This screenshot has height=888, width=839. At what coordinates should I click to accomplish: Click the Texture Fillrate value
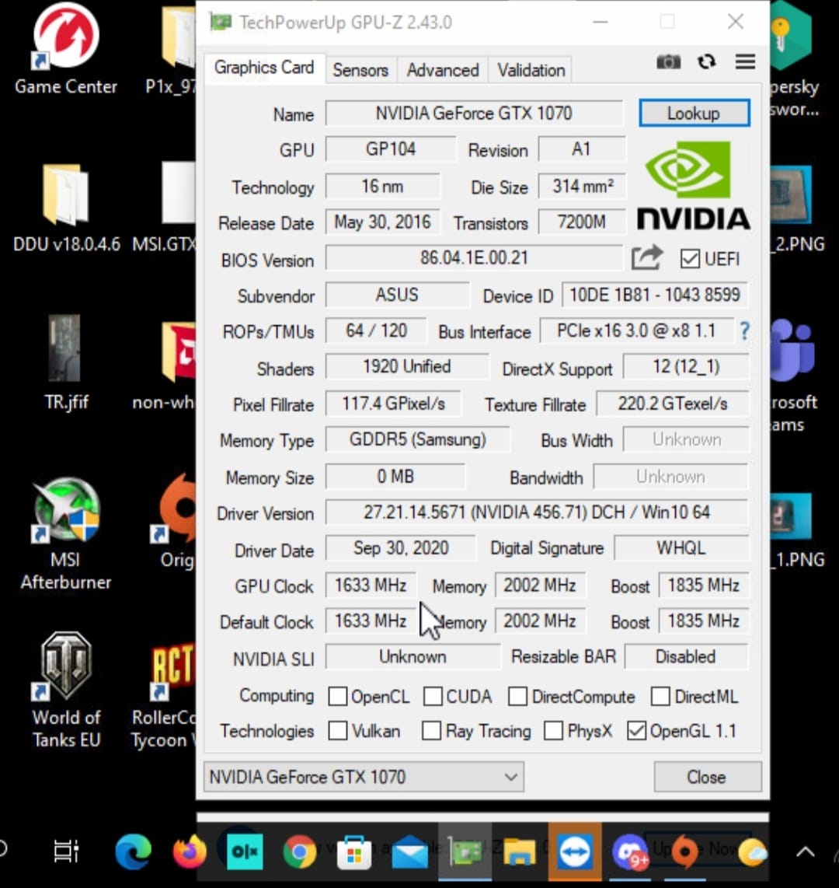[673, 404]
